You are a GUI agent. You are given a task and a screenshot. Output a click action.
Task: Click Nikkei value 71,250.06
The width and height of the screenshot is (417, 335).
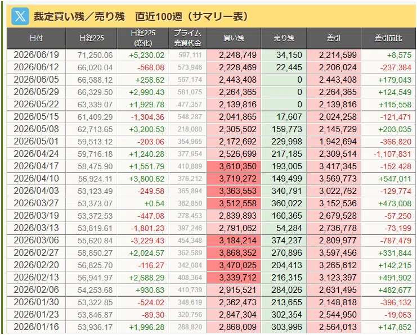[x=95, y=55]
